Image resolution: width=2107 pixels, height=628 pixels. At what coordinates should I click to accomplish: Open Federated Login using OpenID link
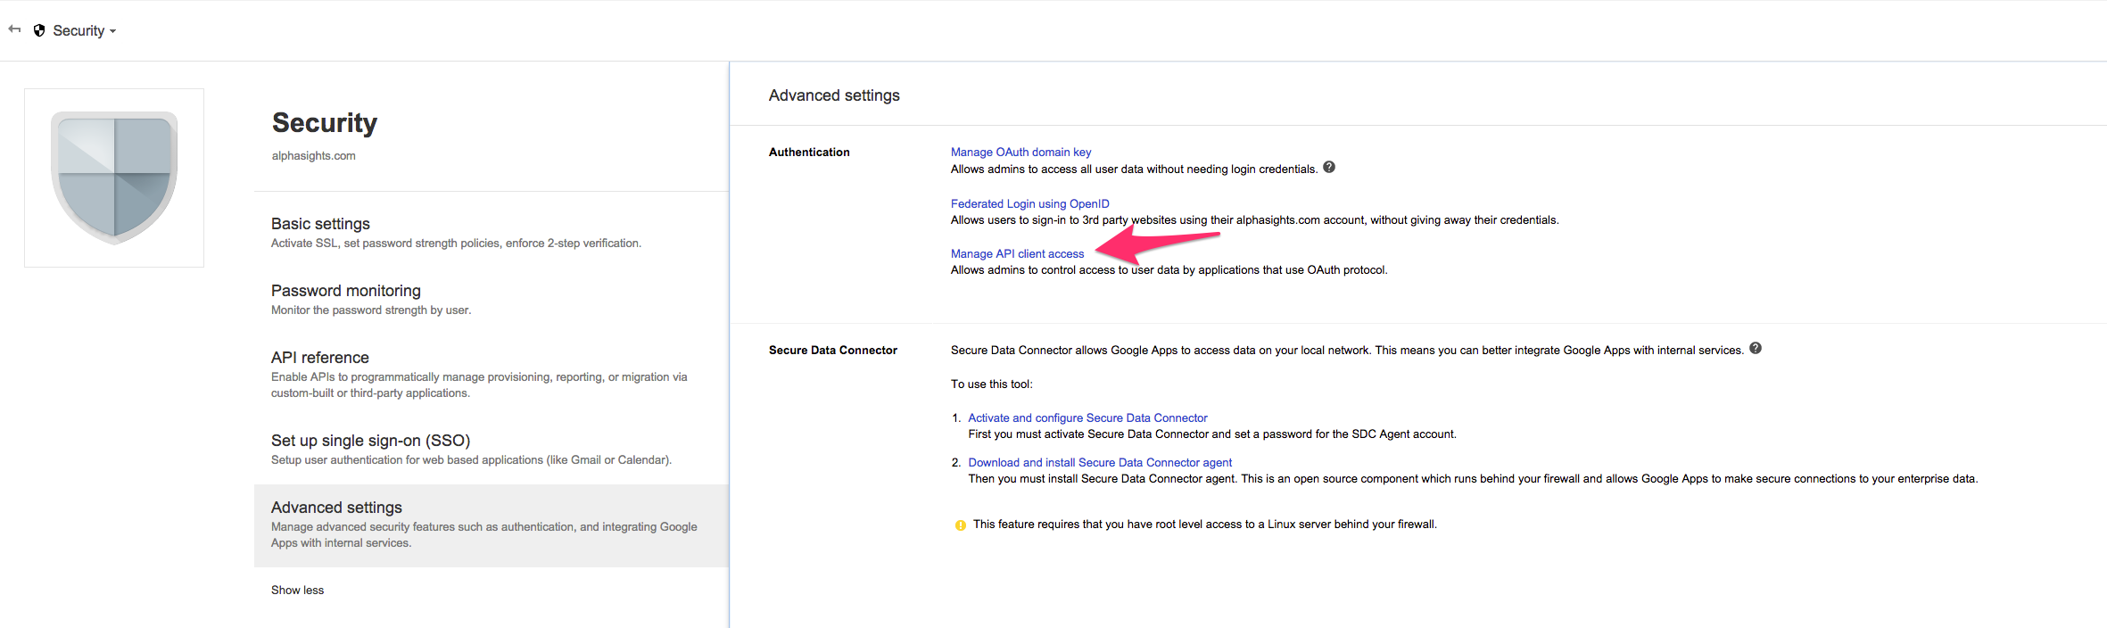1030,204
